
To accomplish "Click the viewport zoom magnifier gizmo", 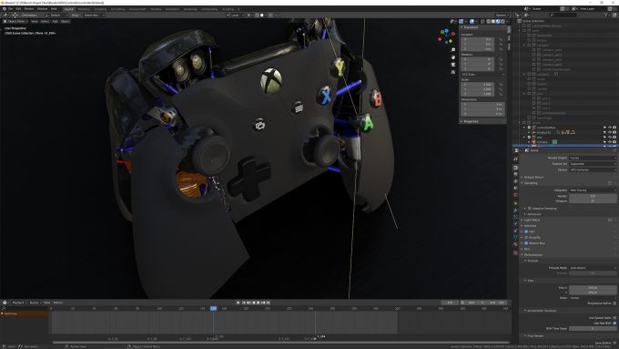I will tap(453, 50).
